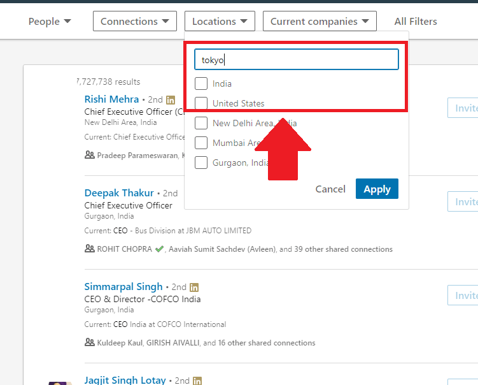
Task: Open Current companies filter dropdown
Action: pos(320,21)
